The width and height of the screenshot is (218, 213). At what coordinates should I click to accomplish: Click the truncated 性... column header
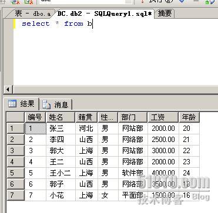tap(108, 117)
